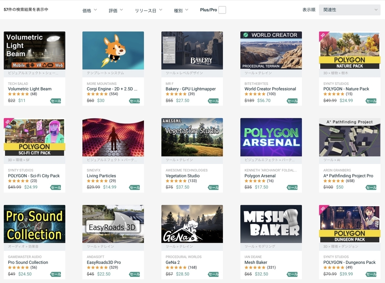Click the star rating of EasyRoads3D Pro (529)
The height and width of the screenshot is (283, 385).
(97, 268)
